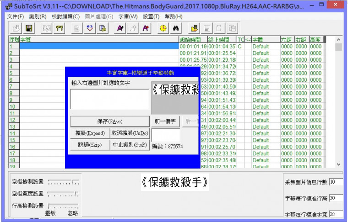348x222 pixels.
Task: Click the binoculars search icon
Action: [176, 28]
